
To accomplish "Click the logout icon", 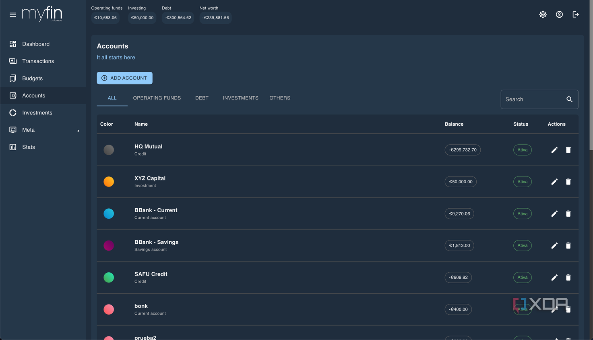I will coord(576,15).
